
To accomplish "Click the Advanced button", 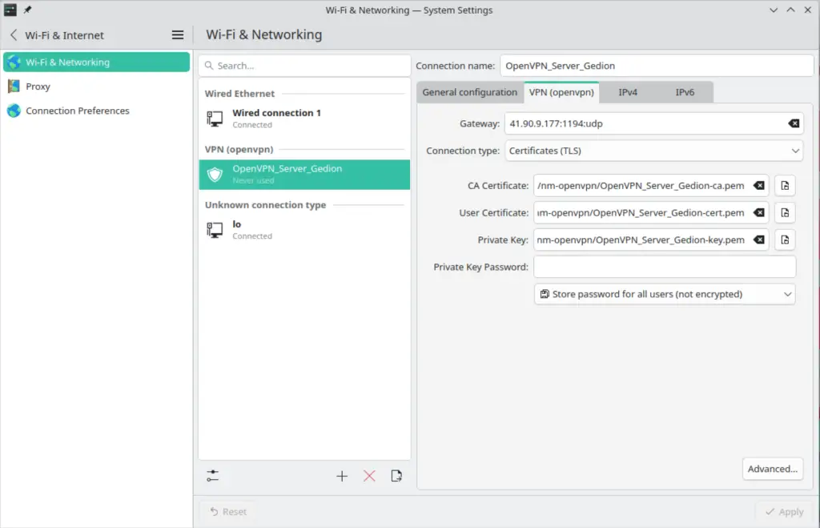I will coord(772,469).
